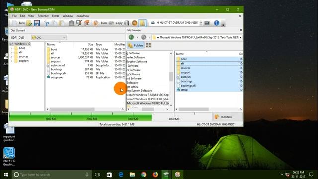Screen dimensions: 318x179
Task: Select sources folder in File Browser list
Action: [x=185, y=68]
